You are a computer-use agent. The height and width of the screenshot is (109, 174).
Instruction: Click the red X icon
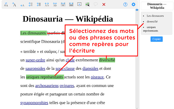click(104, 5)
